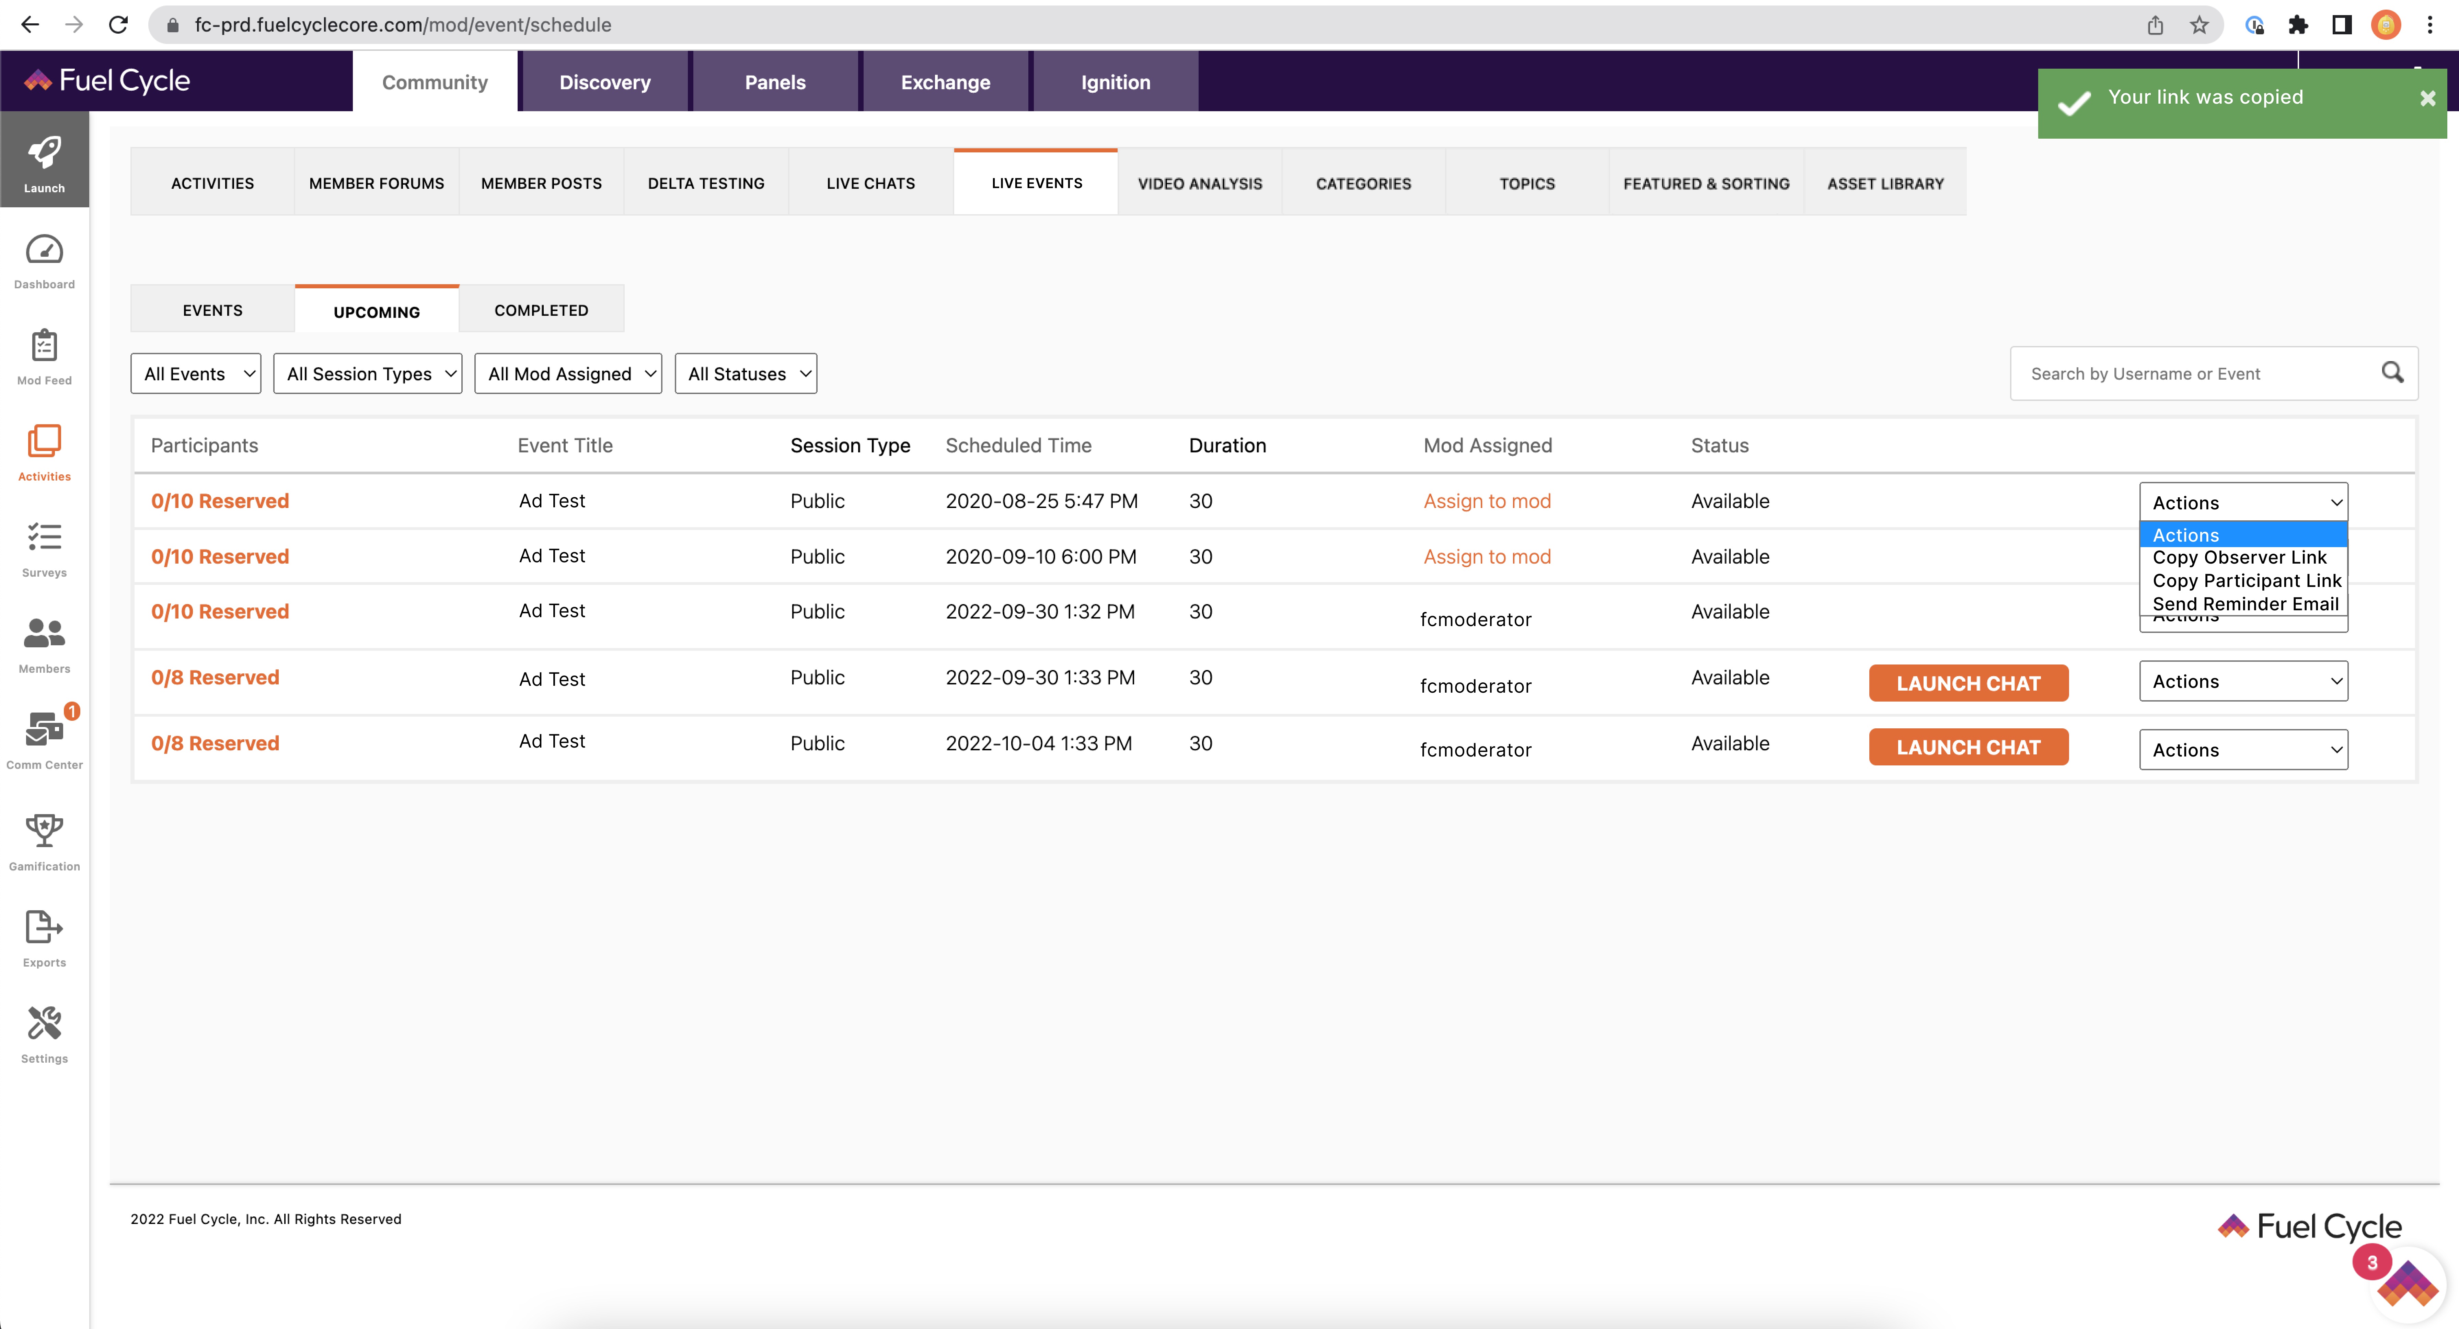Viewport: 2459px width, 1329px height.
Task: Click the search magnifier icon
Action: click(x=2392, y=372)
